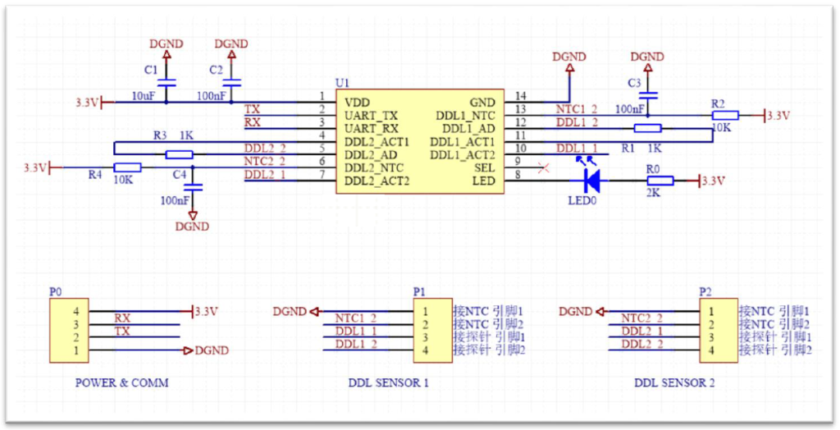Screen dimensions: 840x430
Task: Select the R1 1K resistor symbol
Action: click(648, 128)
